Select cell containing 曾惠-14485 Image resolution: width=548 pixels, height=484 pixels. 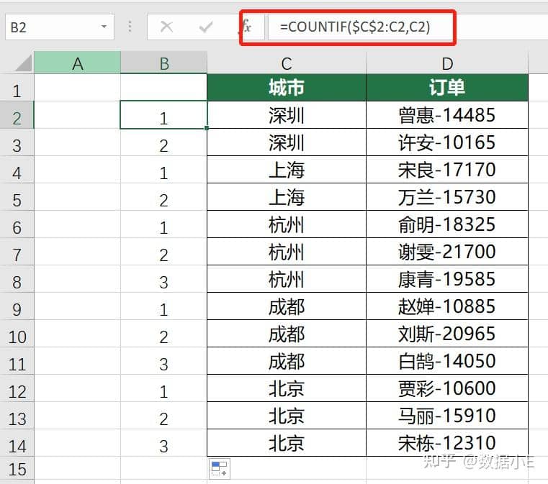447,115
